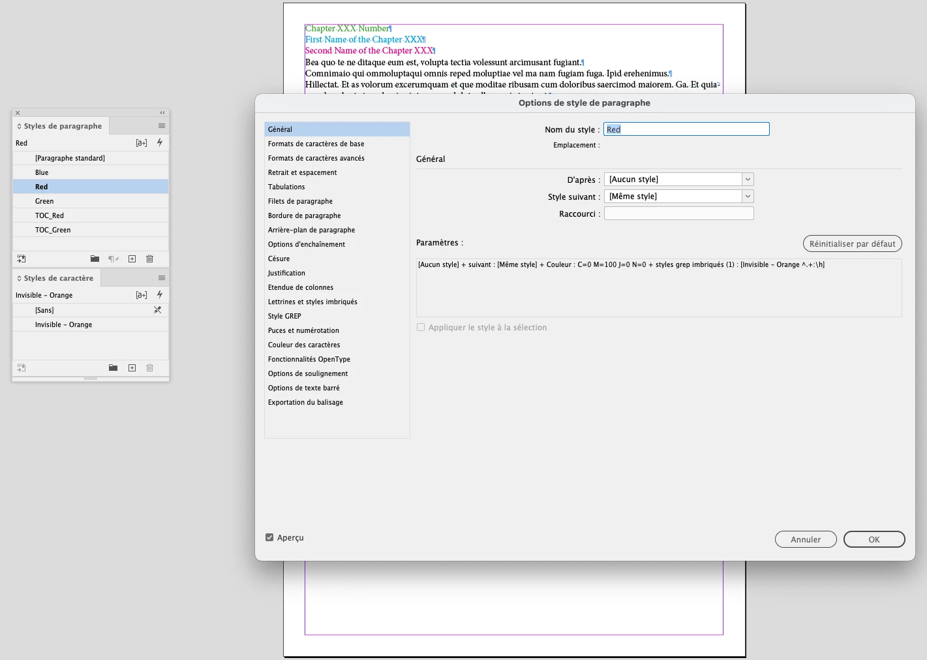Screen dimensions: 927x660
Task: Click the character styles library import icon
Action: coord(22,368)
